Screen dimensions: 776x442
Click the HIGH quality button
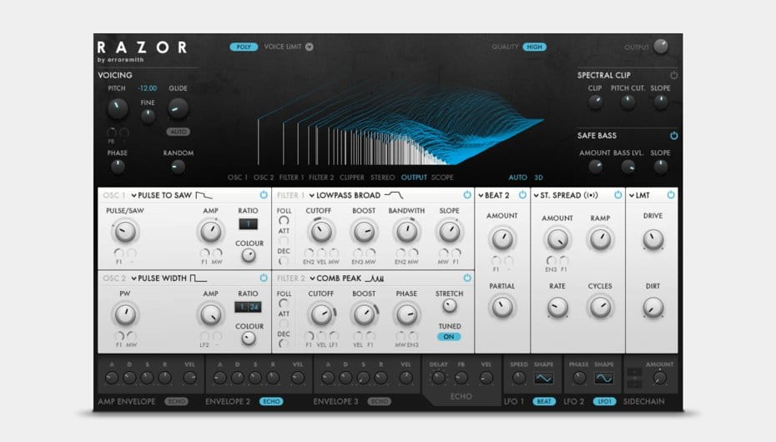[x=534, y=47]
